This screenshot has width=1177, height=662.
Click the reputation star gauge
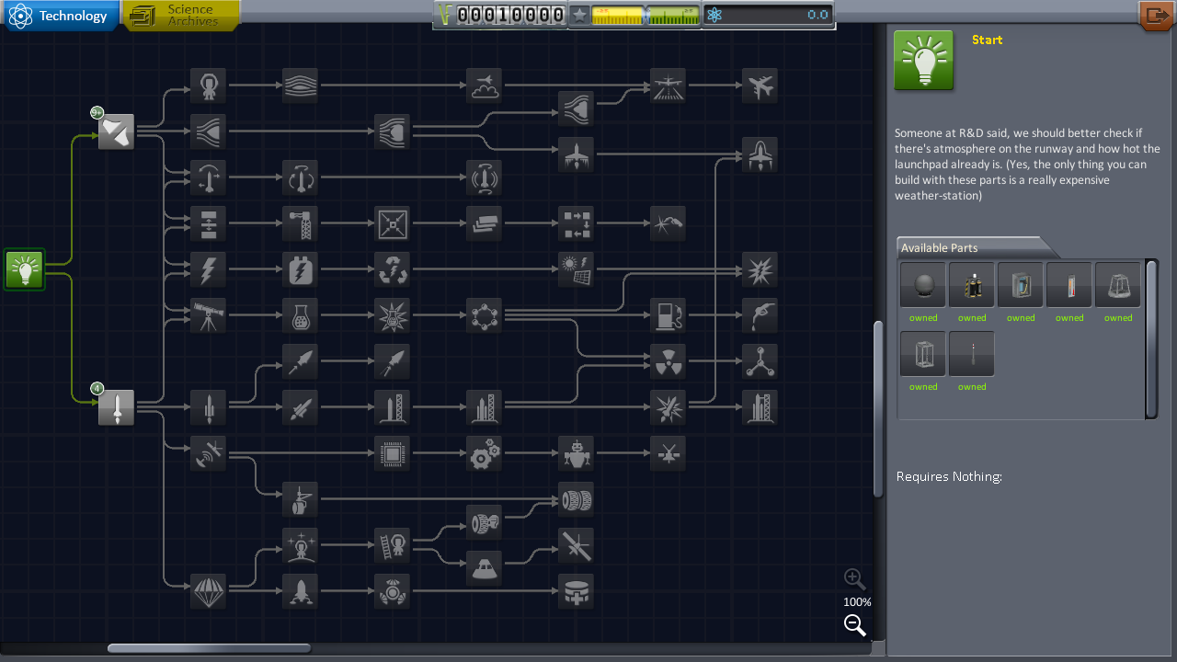point(634,15)
